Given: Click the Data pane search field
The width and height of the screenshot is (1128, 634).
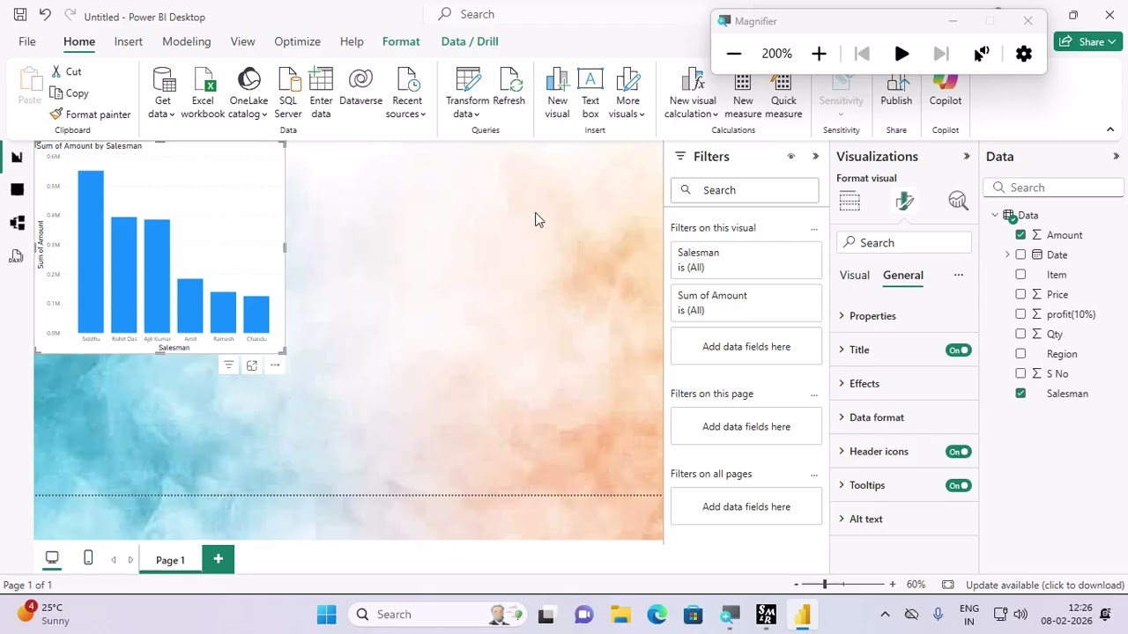Looking at the screenshot, I should click(1054, 188).
